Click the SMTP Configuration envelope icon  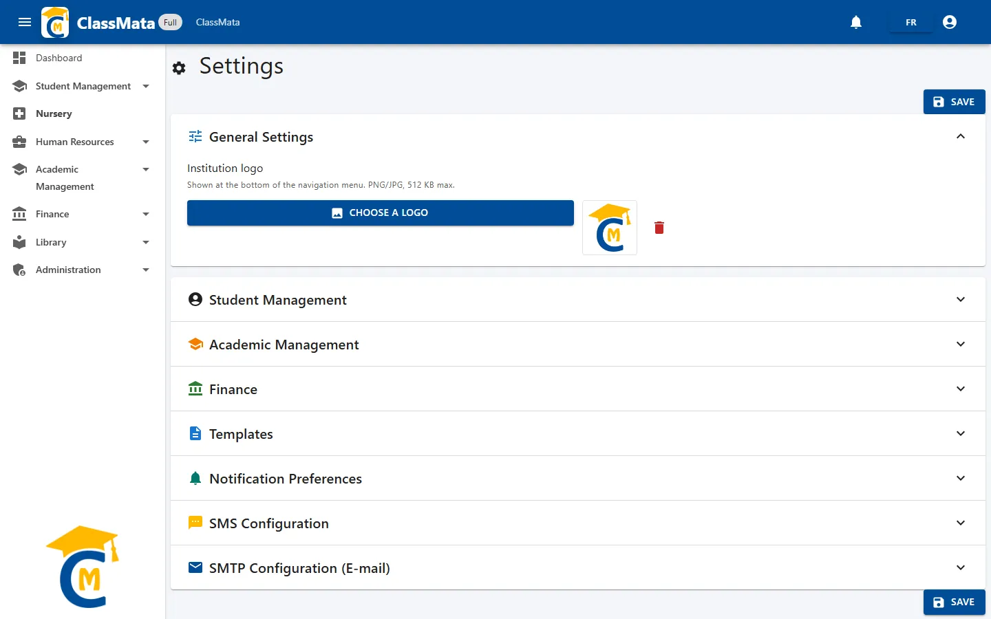[x=195, y=567]
